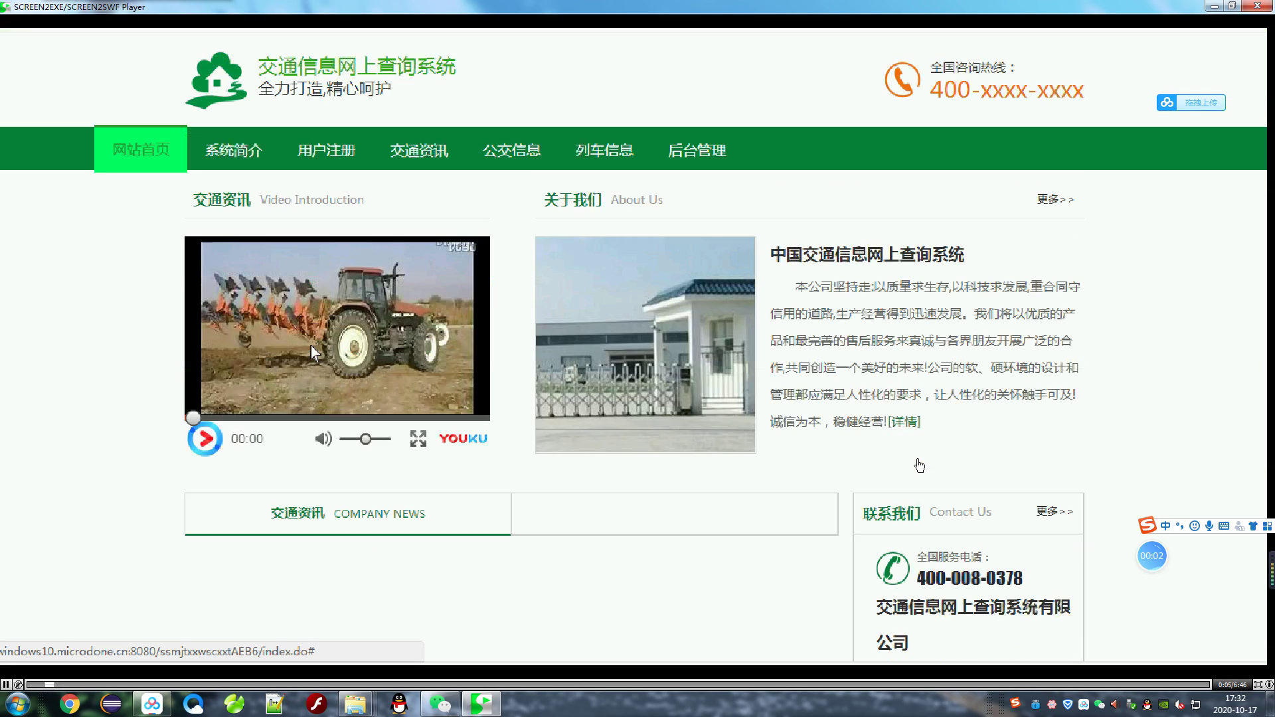
Task: Open the 系统简介 menu item
Action: pos(233,151)
